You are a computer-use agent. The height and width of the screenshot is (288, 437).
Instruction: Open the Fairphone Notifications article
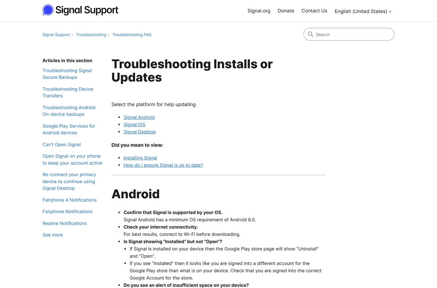coord(67,212)
